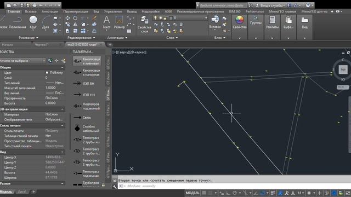Activate the Mirror tool in Редактирование
351x197 pixels.
75,24
